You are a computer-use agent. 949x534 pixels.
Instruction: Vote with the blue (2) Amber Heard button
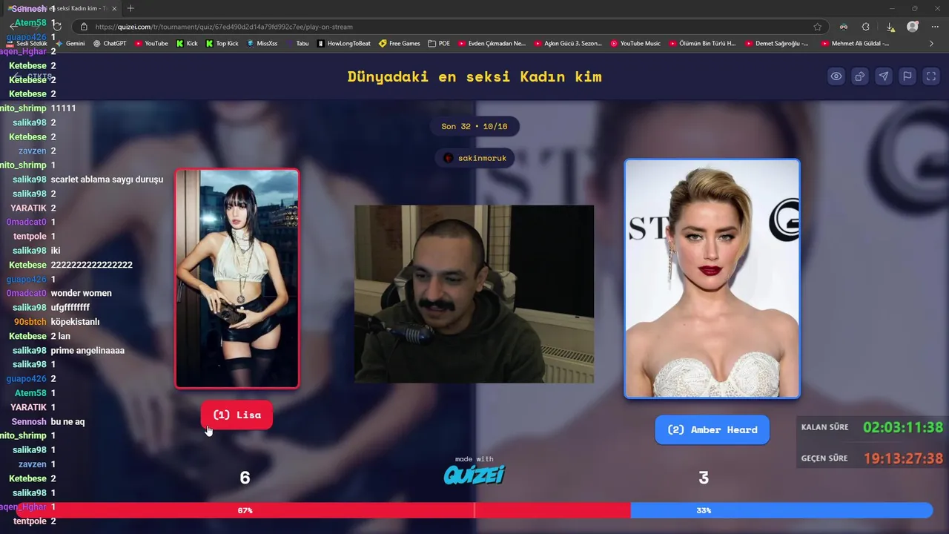pos(712,429)
